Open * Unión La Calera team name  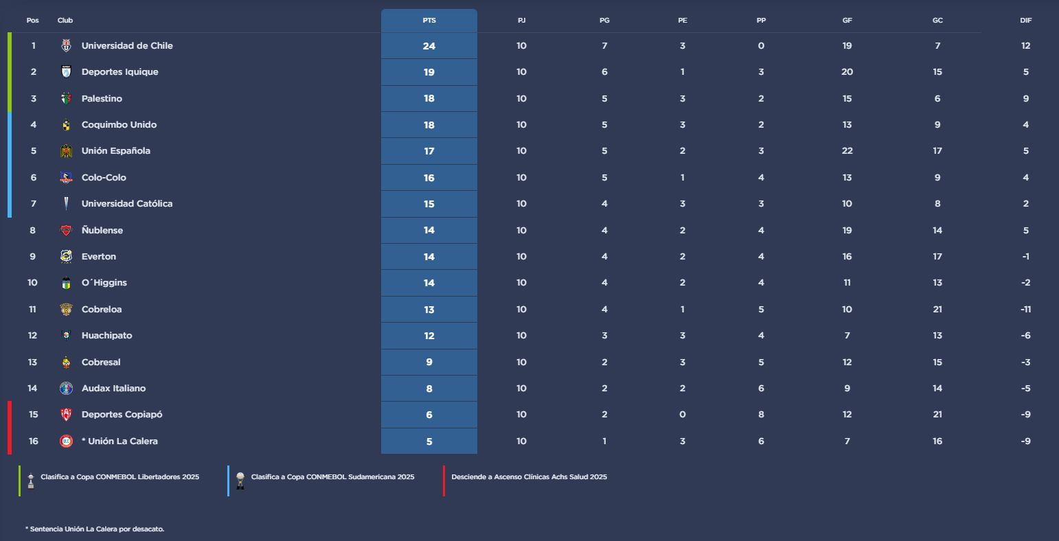click(x=119, y=441)
